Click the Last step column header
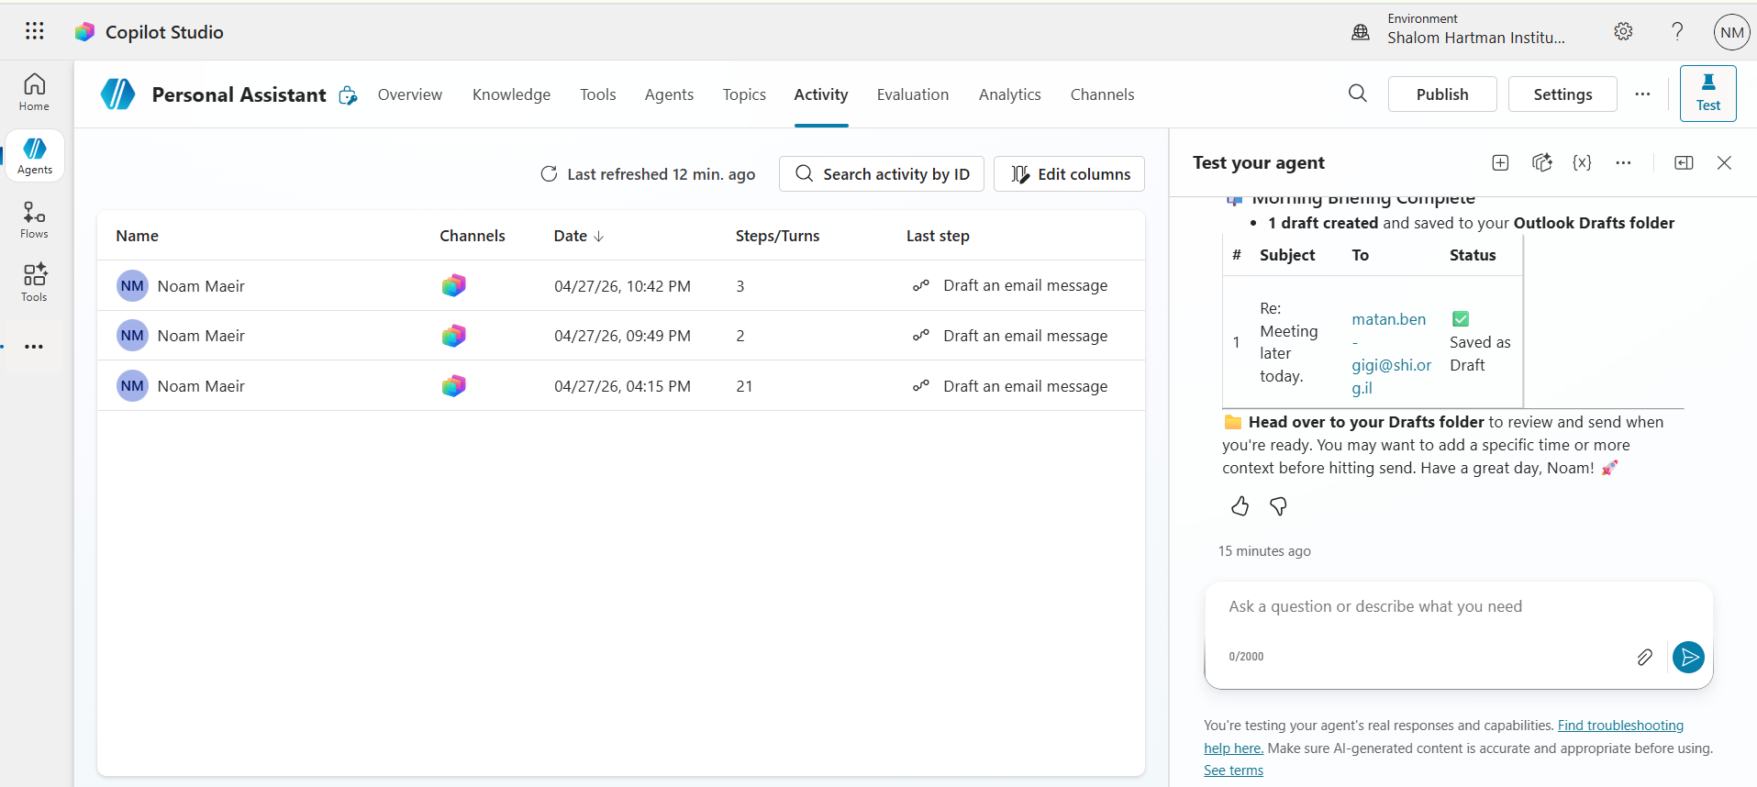This screenshot has height=787, width=1757. [938, 236]
